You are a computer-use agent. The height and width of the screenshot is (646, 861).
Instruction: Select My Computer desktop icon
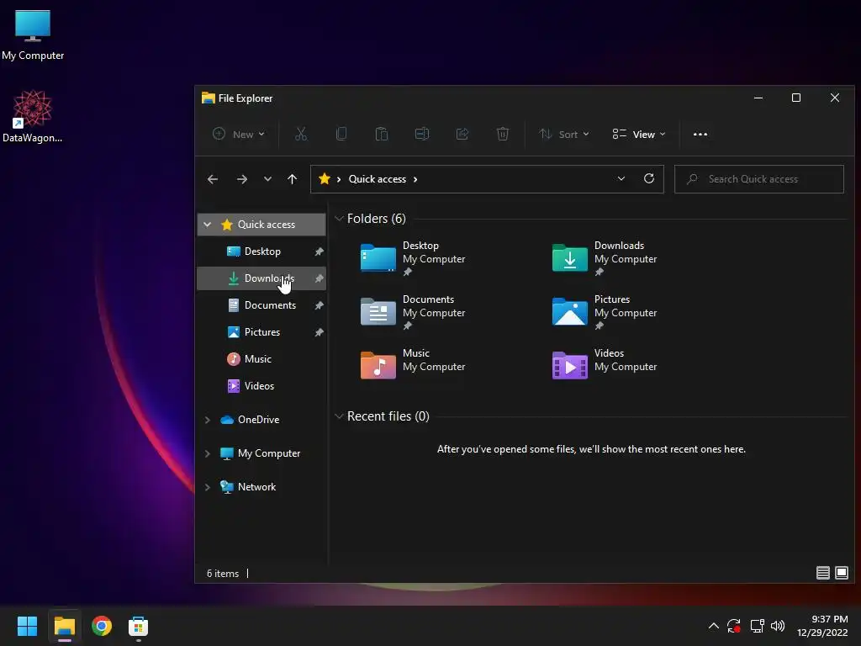33,35
